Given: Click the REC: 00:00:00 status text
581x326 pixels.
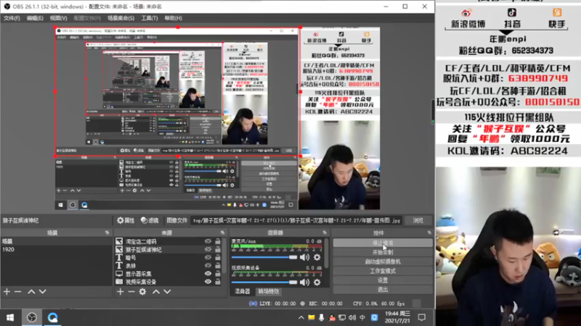Looking at the screenshot, I should tap(325, 304).
